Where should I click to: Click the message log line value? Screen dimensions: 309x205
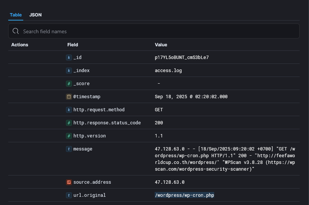pos(225,159)
